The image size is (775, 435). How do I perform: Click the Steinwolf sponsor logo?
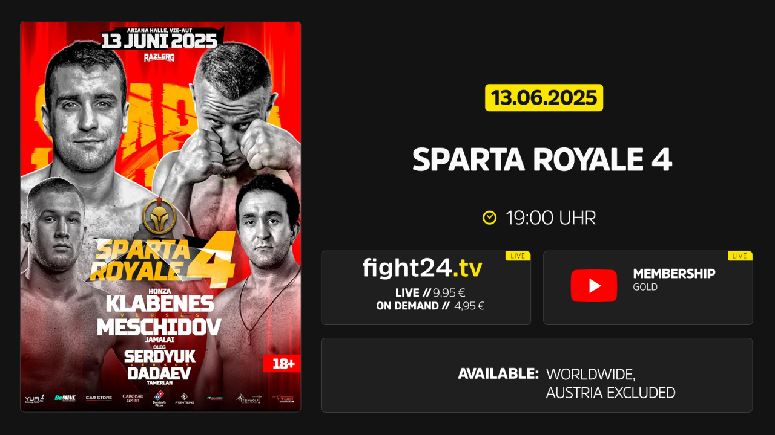248,398
